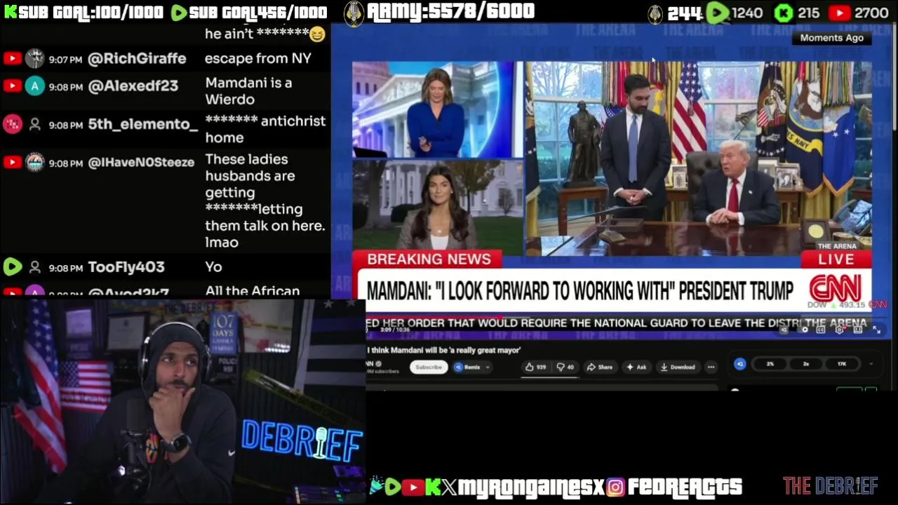Open @RichGiraffe's avatar in chat

(34, 59)
